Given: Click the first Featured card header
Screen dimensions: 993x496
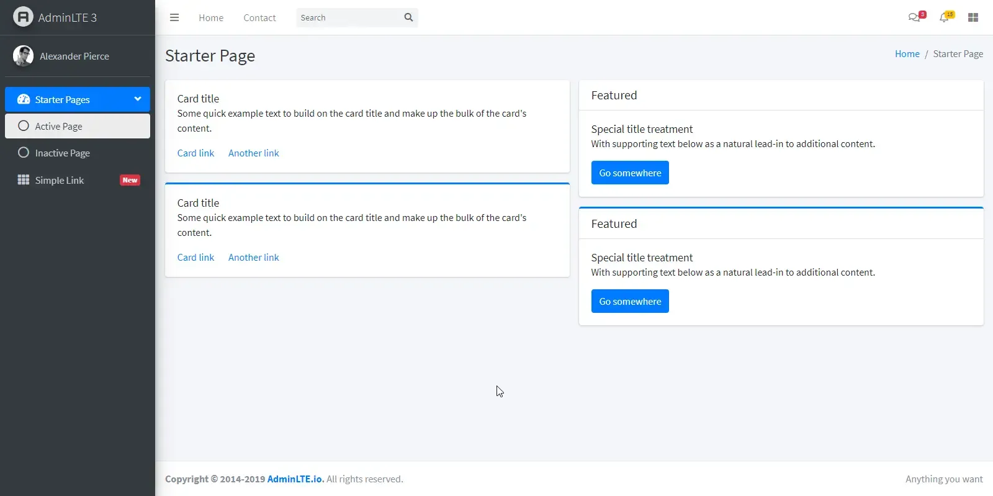Looking at the screenshot, I should coord(781,95).
